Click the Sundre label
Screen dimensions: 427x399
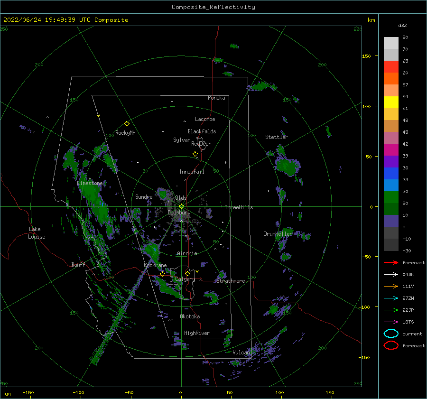(x=144, y=196)
